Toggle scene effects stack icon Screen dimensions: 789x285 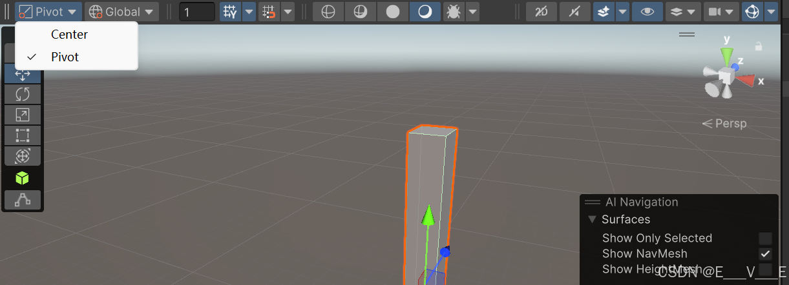(x=604, y=12)
